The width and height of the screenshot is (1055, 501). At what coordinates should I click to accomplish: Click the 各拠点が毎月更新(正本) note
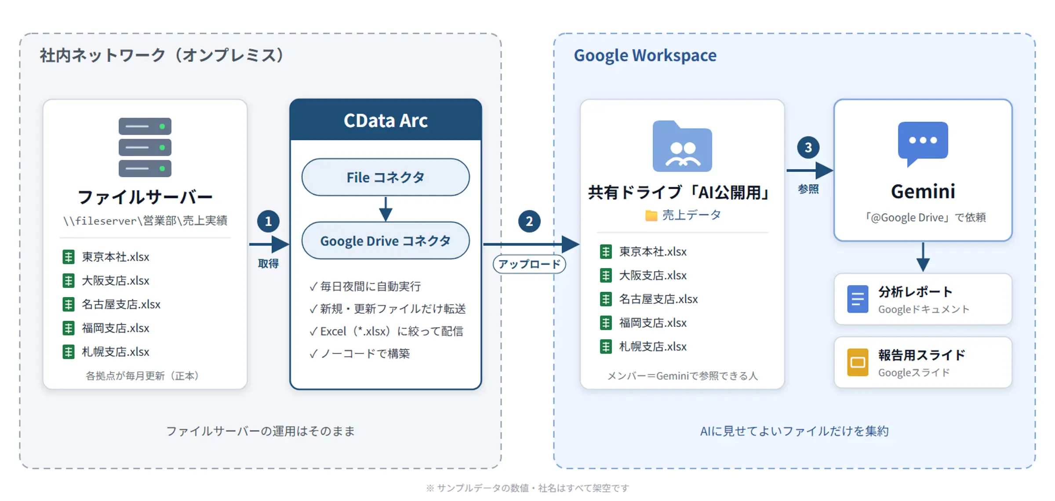click(x=143, y=376)
